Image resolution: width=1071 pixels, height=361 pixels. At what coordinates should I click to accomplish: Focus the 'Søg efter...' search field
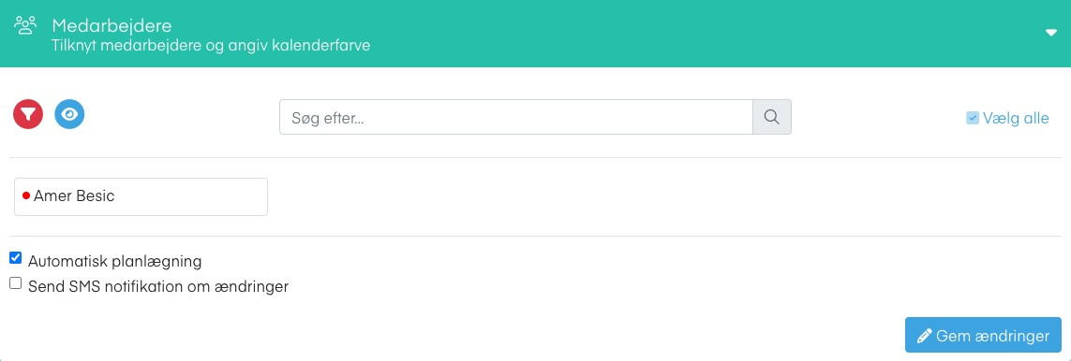click(x=516, y=117)
